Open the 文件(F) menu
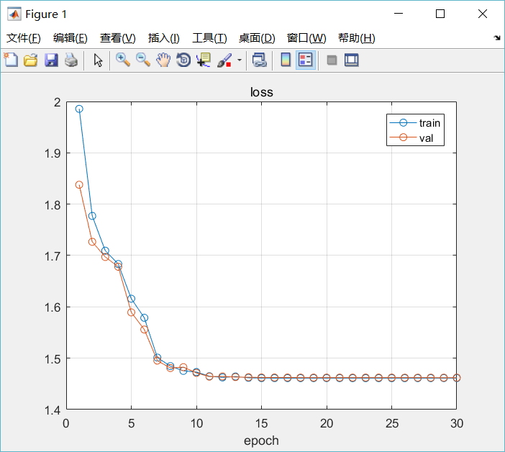Image resolution: width=505 pixels, height=452 pixels. tap(24, 38)
